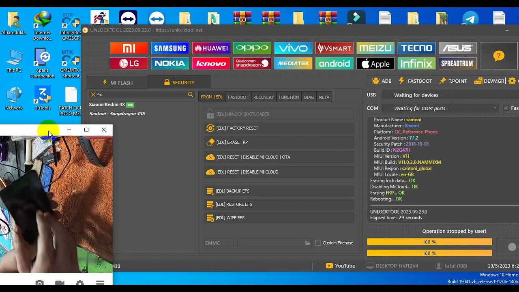Select the DIAG tab
The image size is (519, 292).
pos(309,97)
